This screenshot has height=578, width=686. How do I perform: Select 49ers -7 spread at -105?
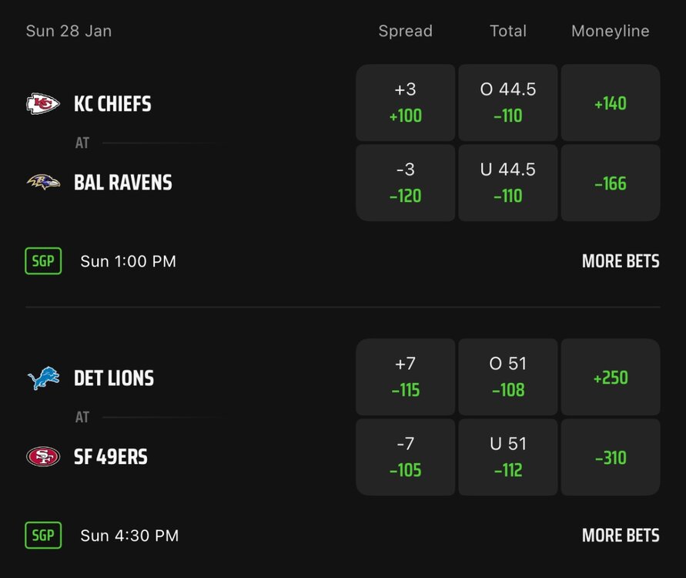pos(405,457)
